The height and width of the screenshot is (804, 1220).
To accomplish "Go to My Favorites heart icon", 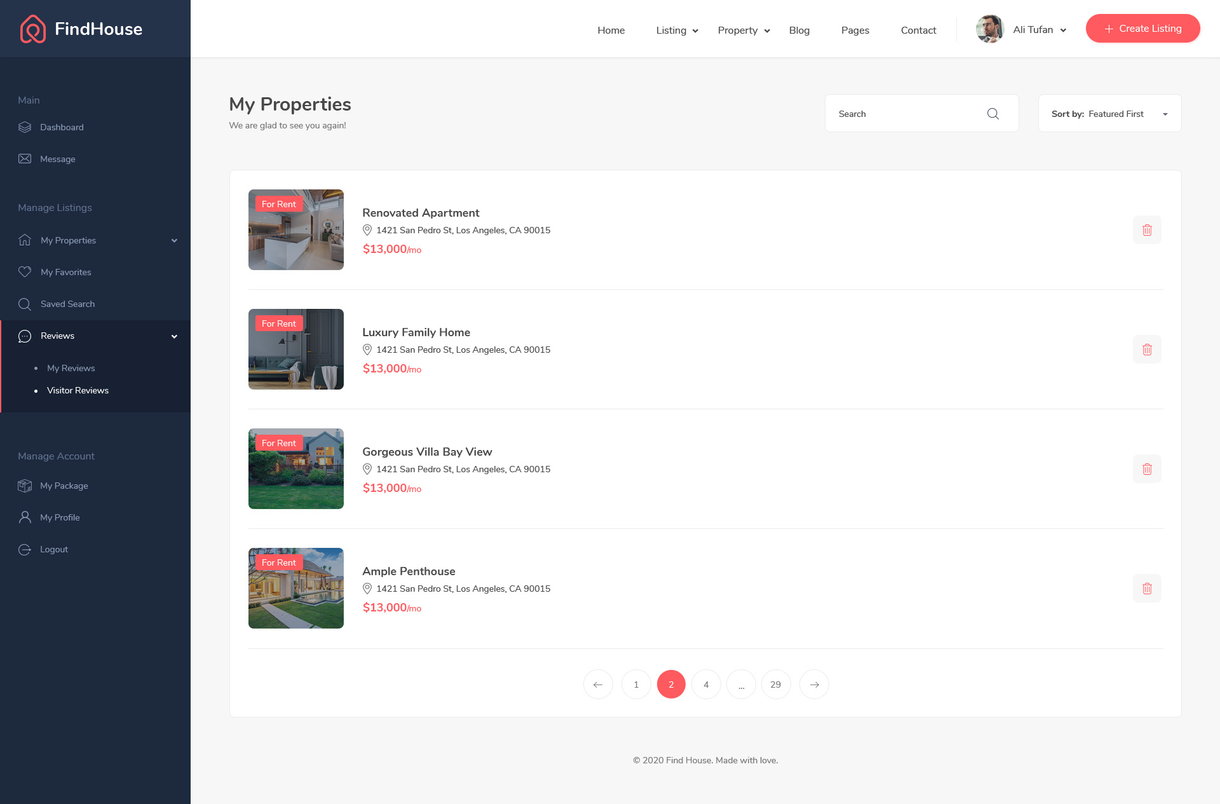I will coord(25,272).
